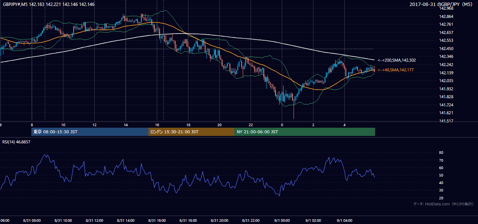The height and width of the screenshot is (224, 478).
Task: Click price axis value 141.724
Action: (447, 105)
